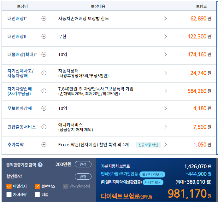
Task: Click the 무보험차상해 coverage name
Action: point(20,108)
